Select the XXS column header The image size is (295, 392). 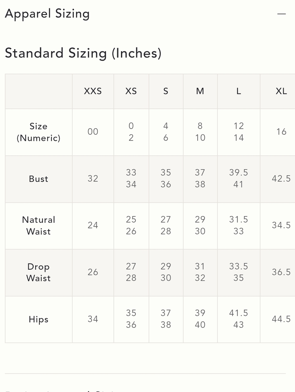[x=93, y=91]
